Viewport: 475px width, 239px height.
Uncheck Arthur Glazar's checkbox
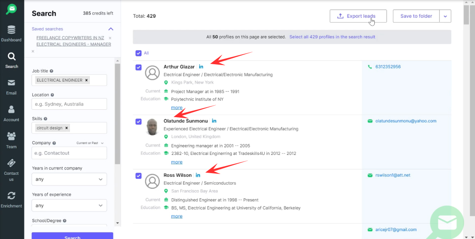click(x=138, y=67)
